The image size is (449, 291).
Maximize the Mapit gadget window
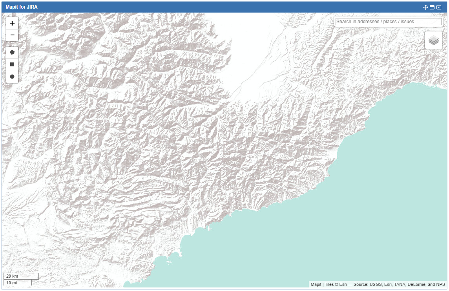click(x=432, y=7)
